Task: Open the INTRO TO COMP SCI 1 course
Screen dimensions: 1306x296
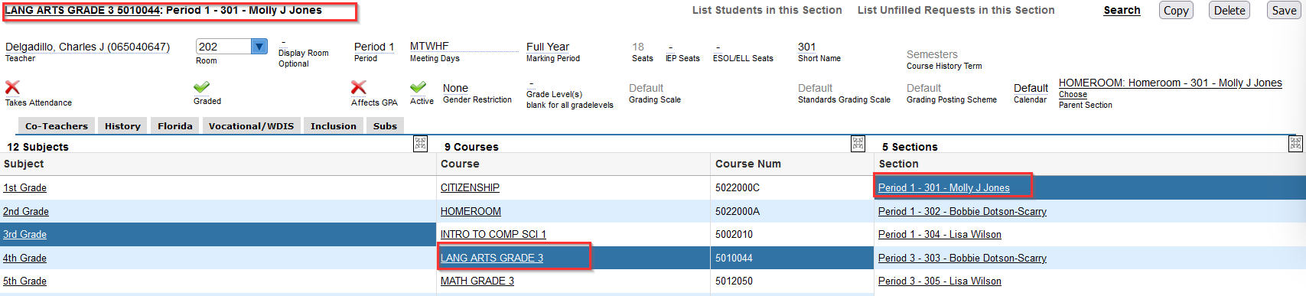Action: pyautogui.click(x=493, y=234)
